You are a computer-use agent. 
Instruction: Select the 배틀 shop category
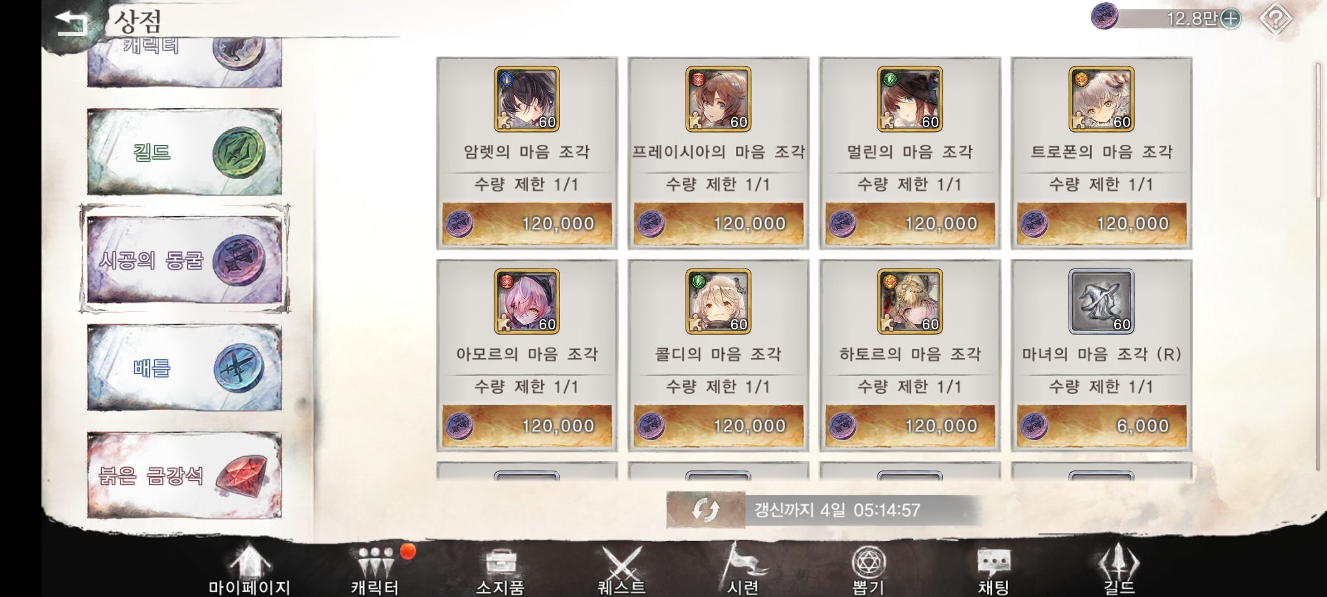[x=184, y=368]
